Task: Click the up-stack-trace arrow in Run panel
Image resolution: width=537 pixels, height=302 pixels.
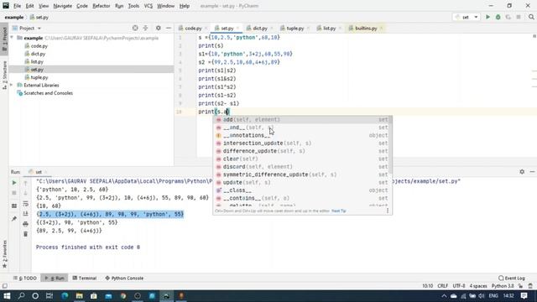Action: coord(26,184)
